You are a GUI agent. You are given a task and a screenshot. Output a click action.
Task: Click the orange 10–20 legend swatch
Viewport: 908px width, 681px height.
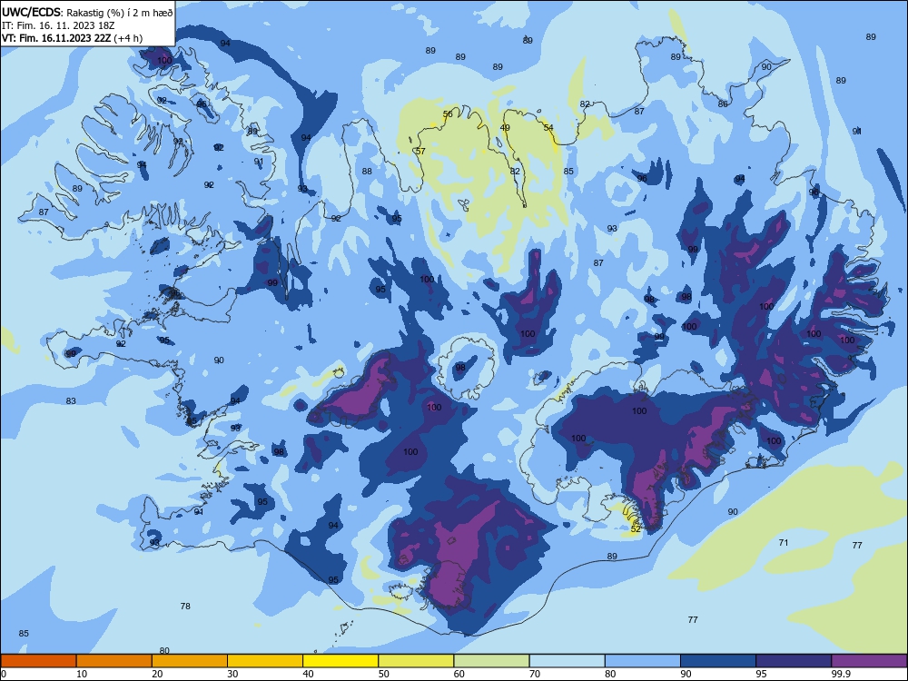(x=114, y=661)
